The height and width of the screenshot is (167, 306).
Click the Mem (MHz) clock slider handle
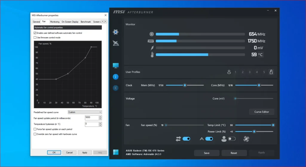(x=185, y=85)
